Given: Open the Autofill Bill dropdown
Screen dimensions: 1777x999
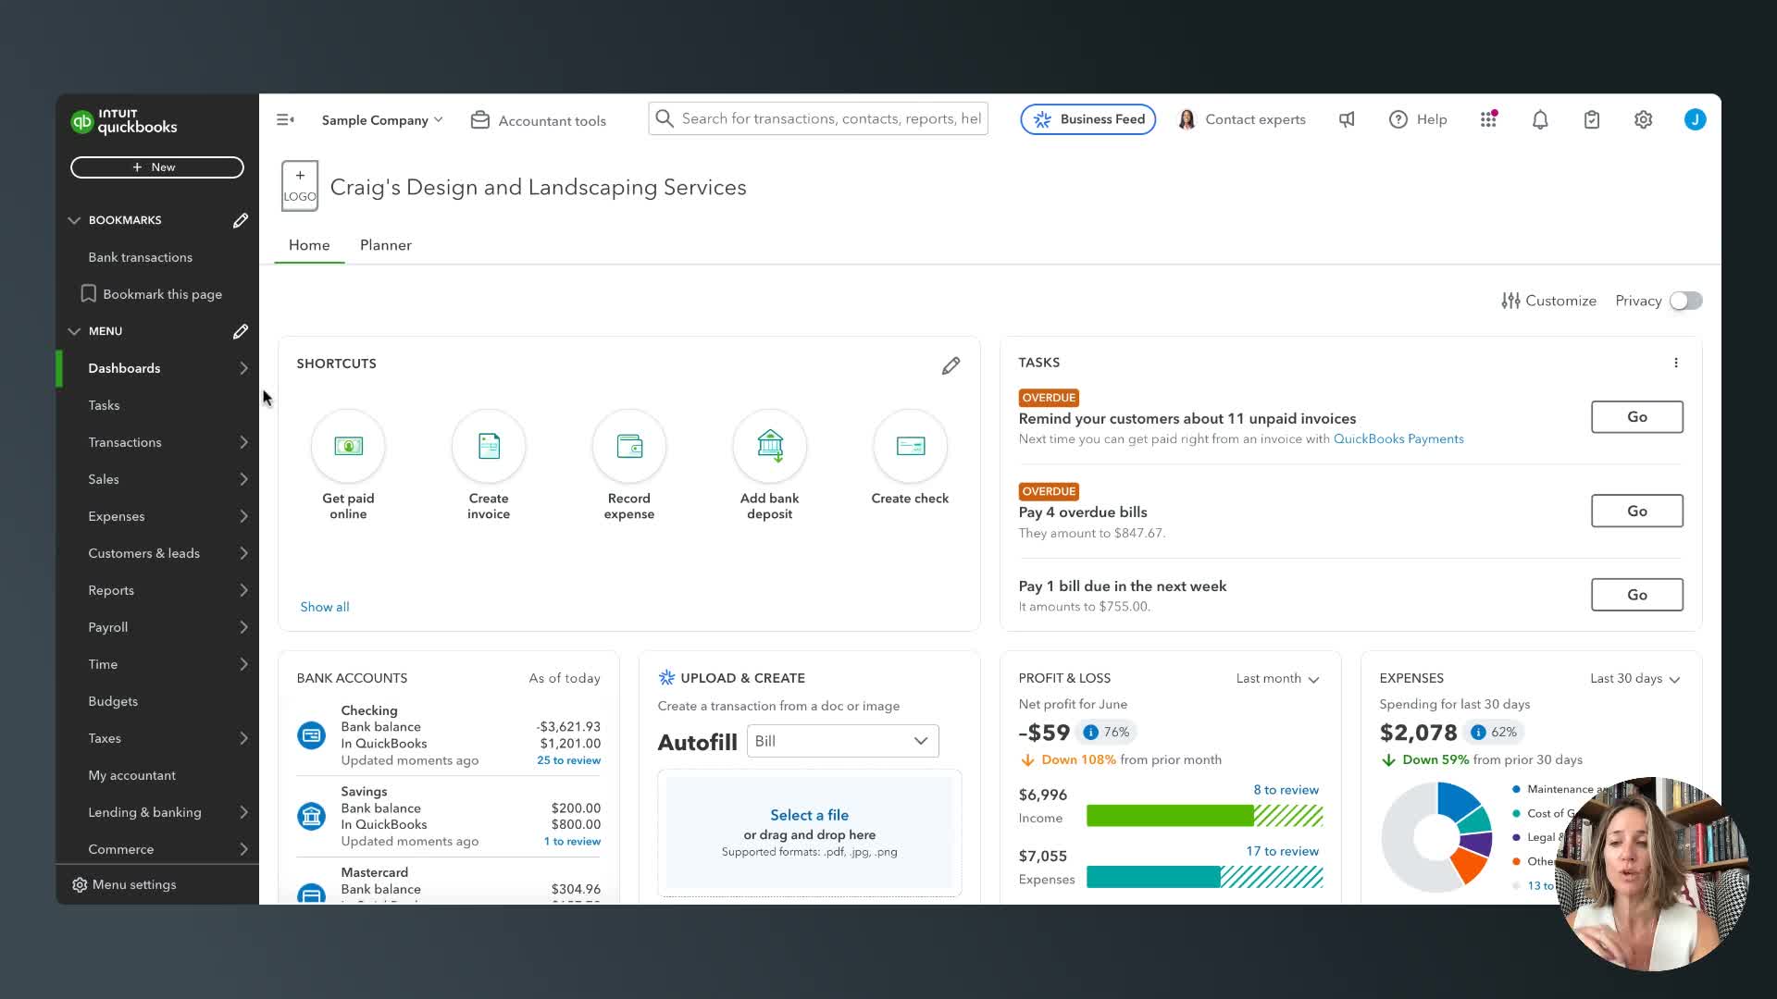Looking at the screenshot, I should click(843, 741).
